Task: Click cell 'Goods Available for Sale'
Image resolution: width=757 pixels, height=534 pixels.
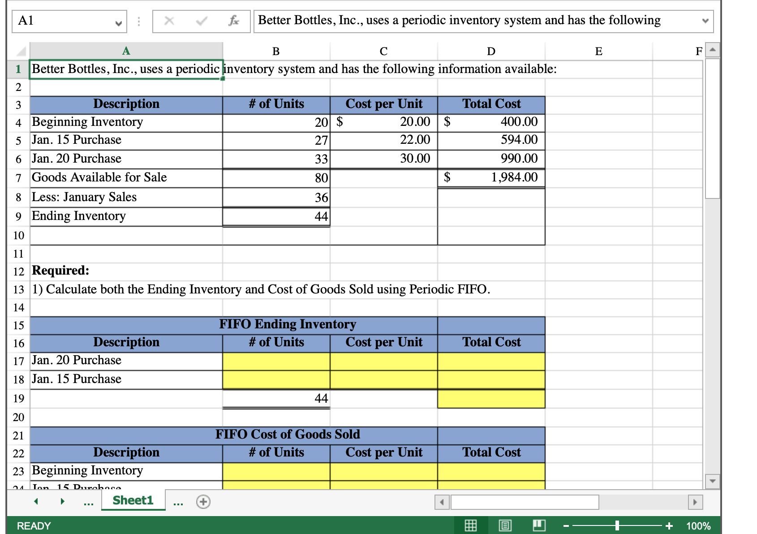Action: (126, 178)
